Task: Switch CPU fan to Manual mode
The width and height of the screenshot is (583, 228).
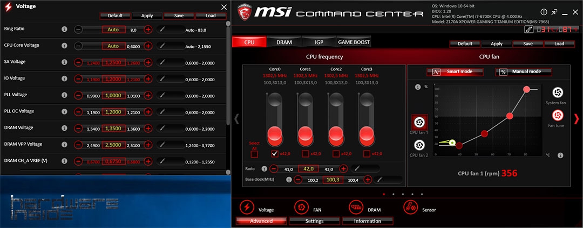Action: 524,72
